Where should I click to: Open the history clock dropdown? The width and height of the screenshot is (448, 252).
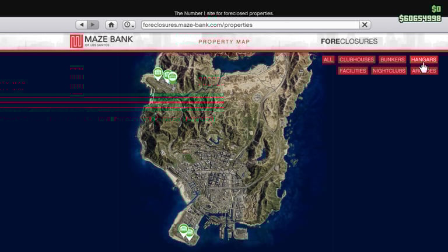click(129, 25)
